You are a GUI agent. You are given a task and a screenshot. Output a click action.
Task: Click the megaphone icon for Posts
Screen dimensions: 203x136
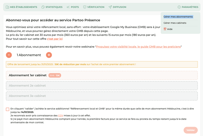point(68,7)
